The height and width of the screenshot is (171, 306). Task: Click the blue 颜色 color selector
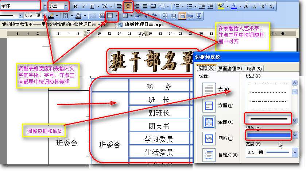click(269, 135)
